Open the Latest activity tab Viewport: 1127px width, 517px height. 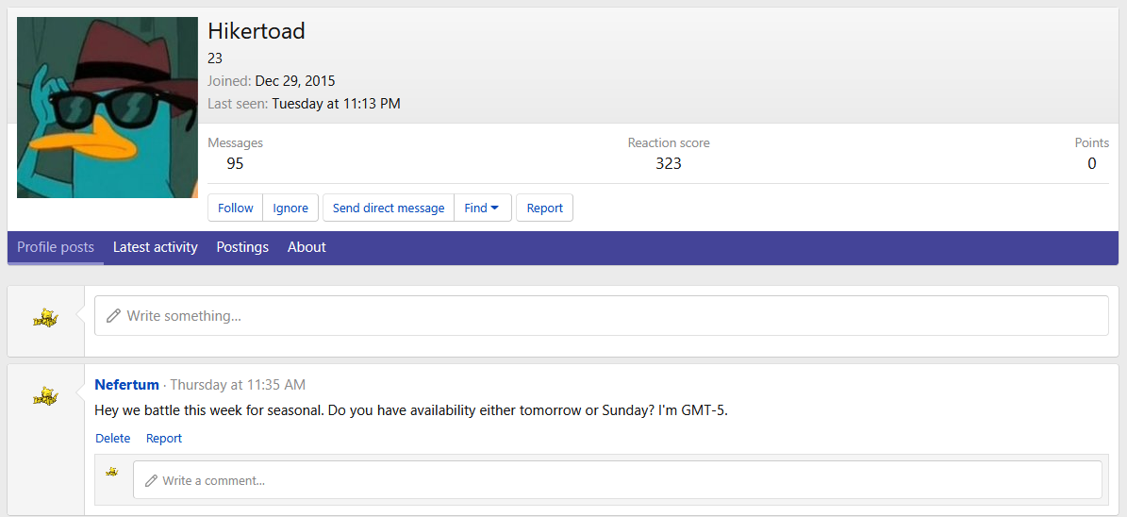156,247
